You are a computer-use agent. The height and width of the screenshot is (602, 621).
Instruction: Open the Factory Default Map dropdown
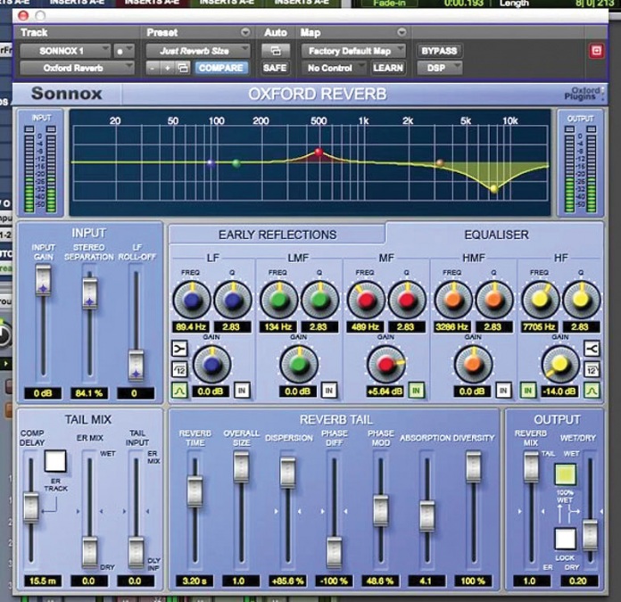pos(353,51)
